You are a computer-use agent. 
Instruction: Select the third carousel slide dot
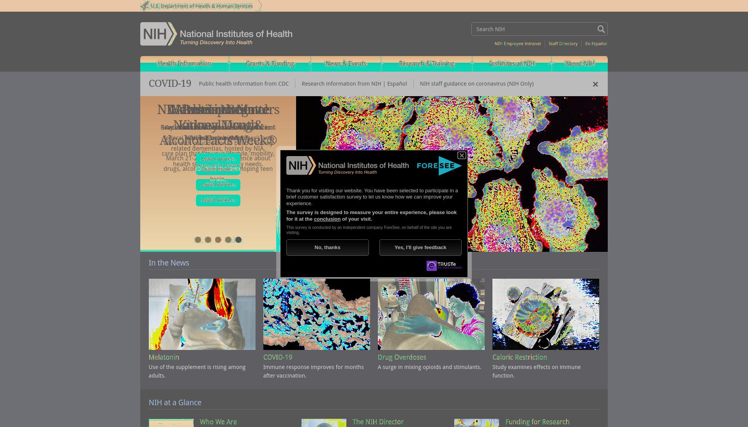tap(218, 240)
